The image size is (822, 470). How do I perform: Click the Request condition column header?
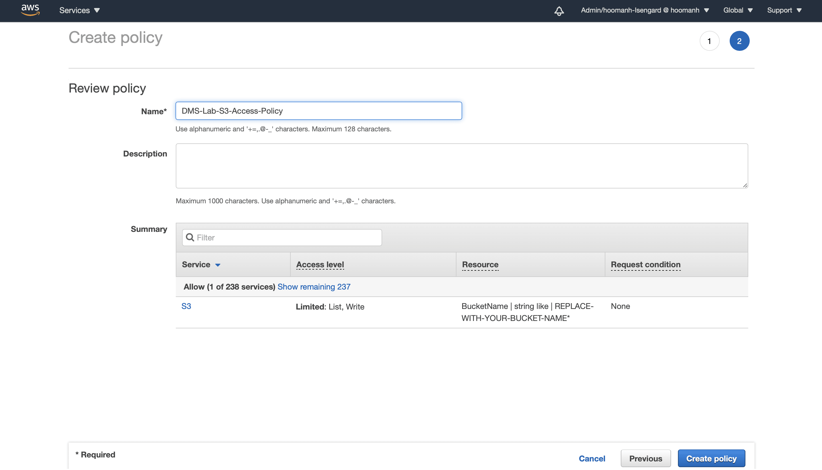tap(645, 265)
